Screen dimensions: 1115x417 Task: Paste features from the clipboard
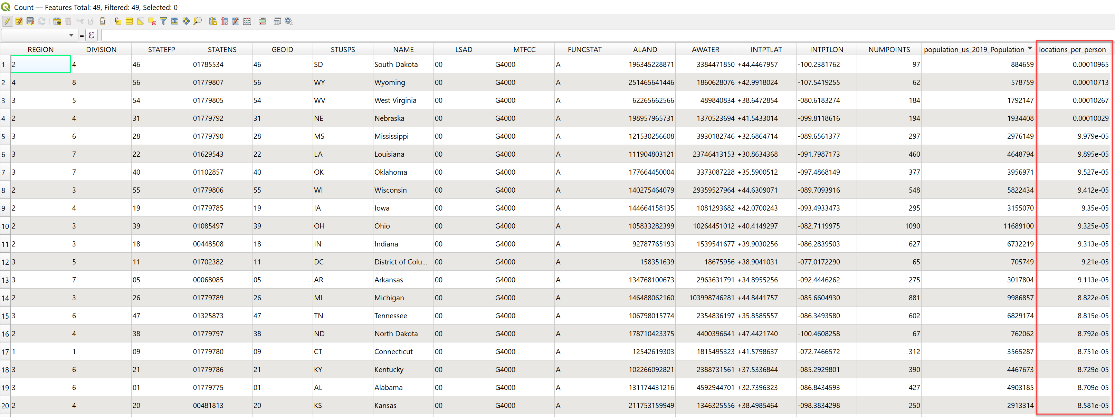(x=103, y=21)
